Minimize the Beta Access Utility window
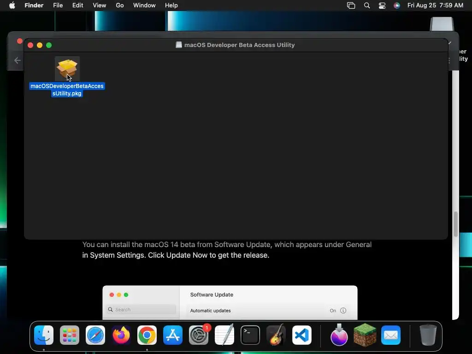This screenshot has height=354, width=472. [x=40, y=45]
